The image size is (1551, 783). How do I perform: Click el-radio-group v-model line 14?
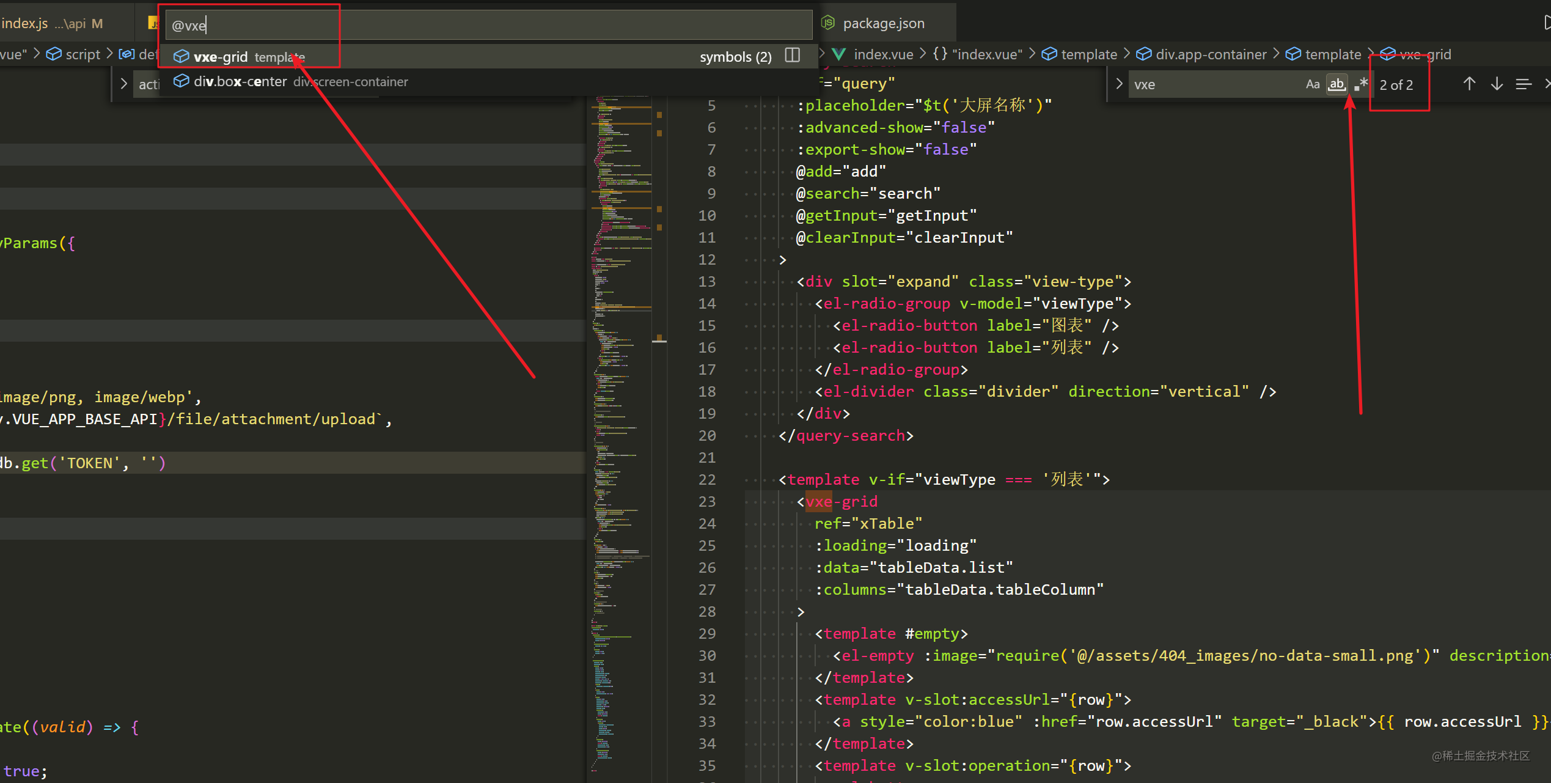pyautogui.click(x=973, y=304)
